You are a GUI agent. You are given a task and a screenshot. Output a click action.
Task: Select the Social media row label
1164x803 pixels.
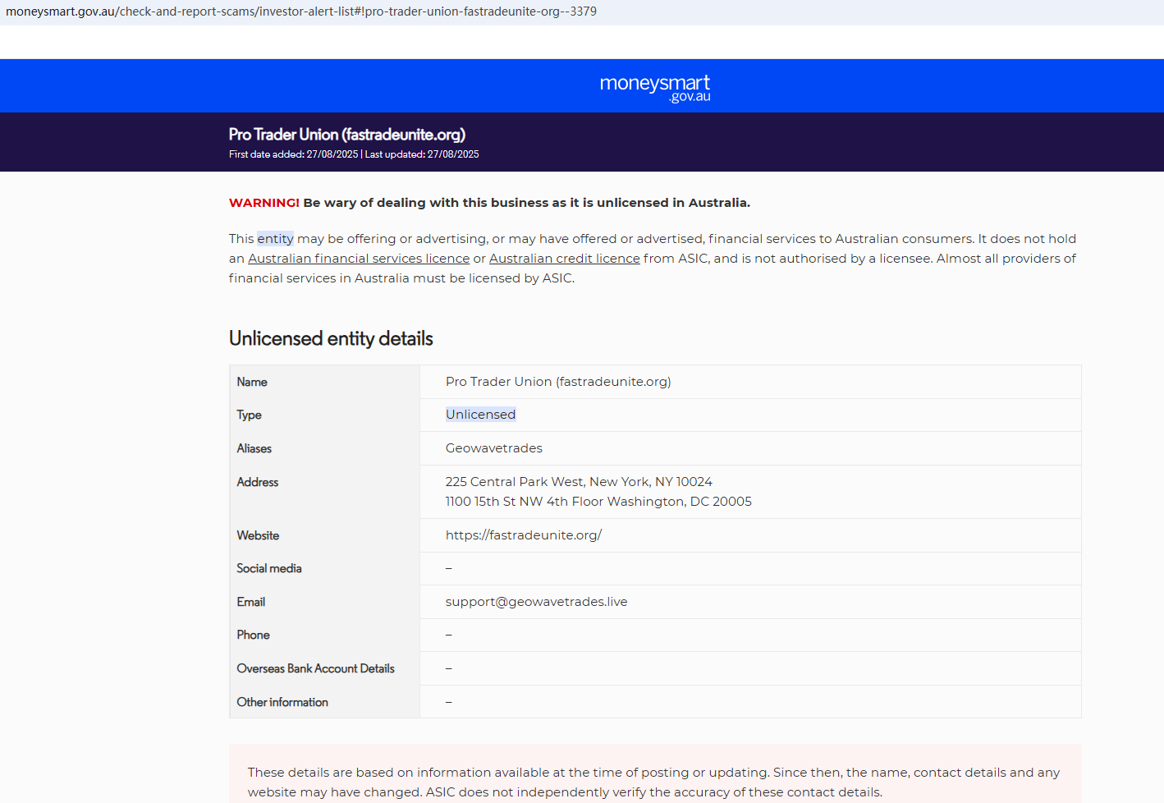(x=269, y=568)
